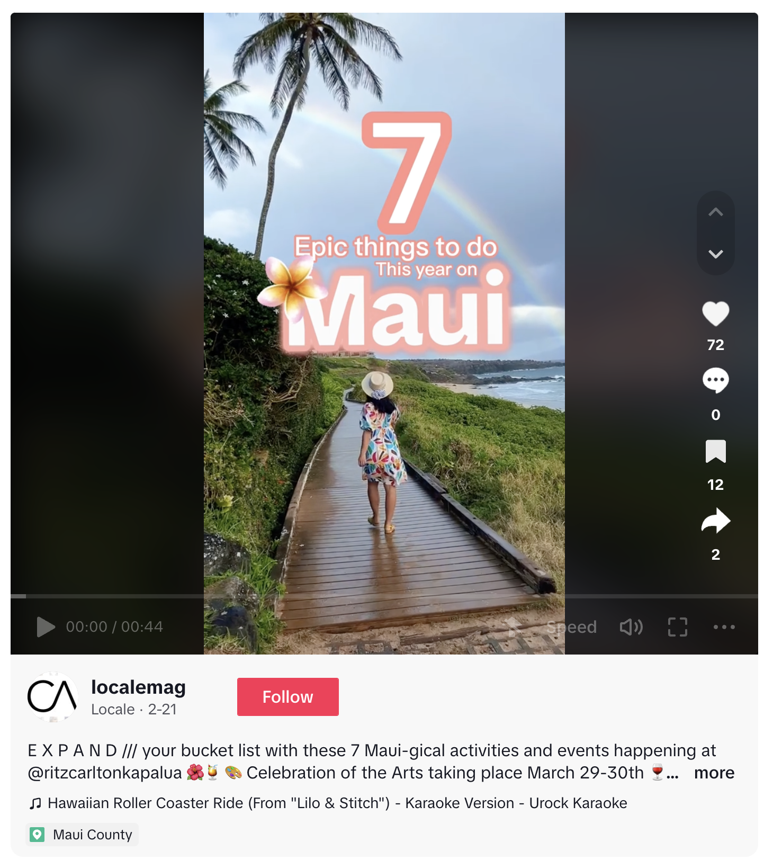Image resolution: width=773 pixels, height=860 pixels.
Task: Open the @ritzcarltonkapalua mention
Action: [104, 773]
